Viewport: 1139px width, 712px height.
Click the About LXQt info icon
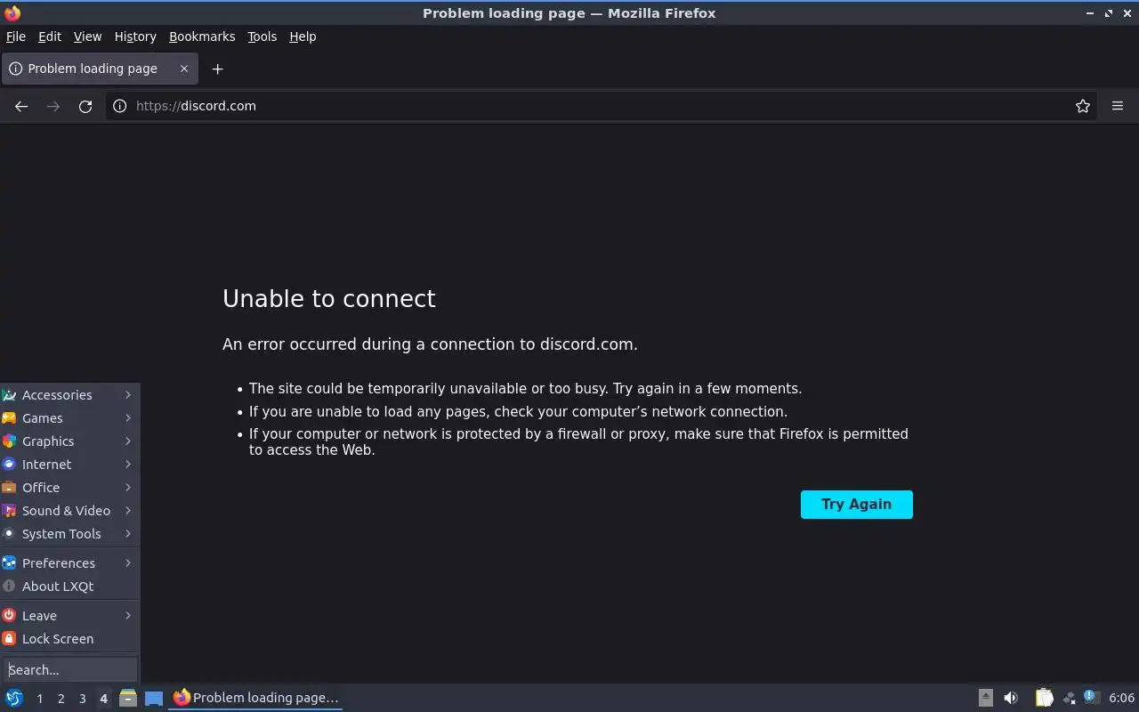click(x=9, y=587)
